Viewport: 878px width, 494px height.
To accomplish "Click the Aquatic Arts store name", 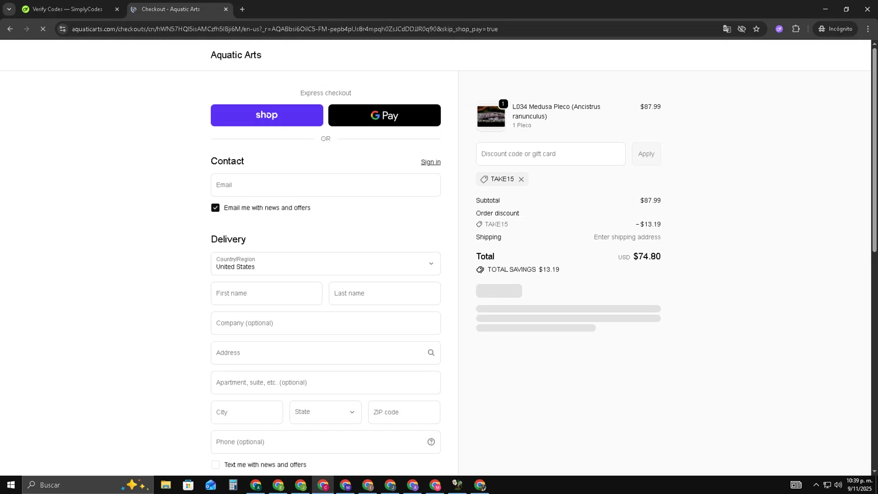I will (236, 55).
